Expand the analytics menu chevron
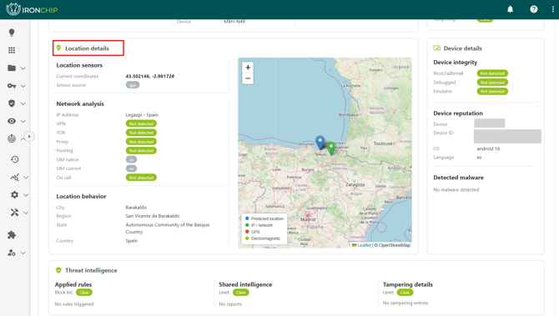The height and width of the screenshot is (316, 559). click(26, 177)
